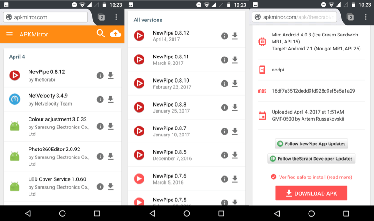Show info for NewPipe 0.8.11

[x=224, y=60]
